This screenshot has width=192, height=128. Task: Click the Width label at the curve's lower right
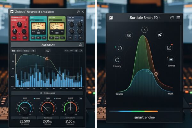170,94
